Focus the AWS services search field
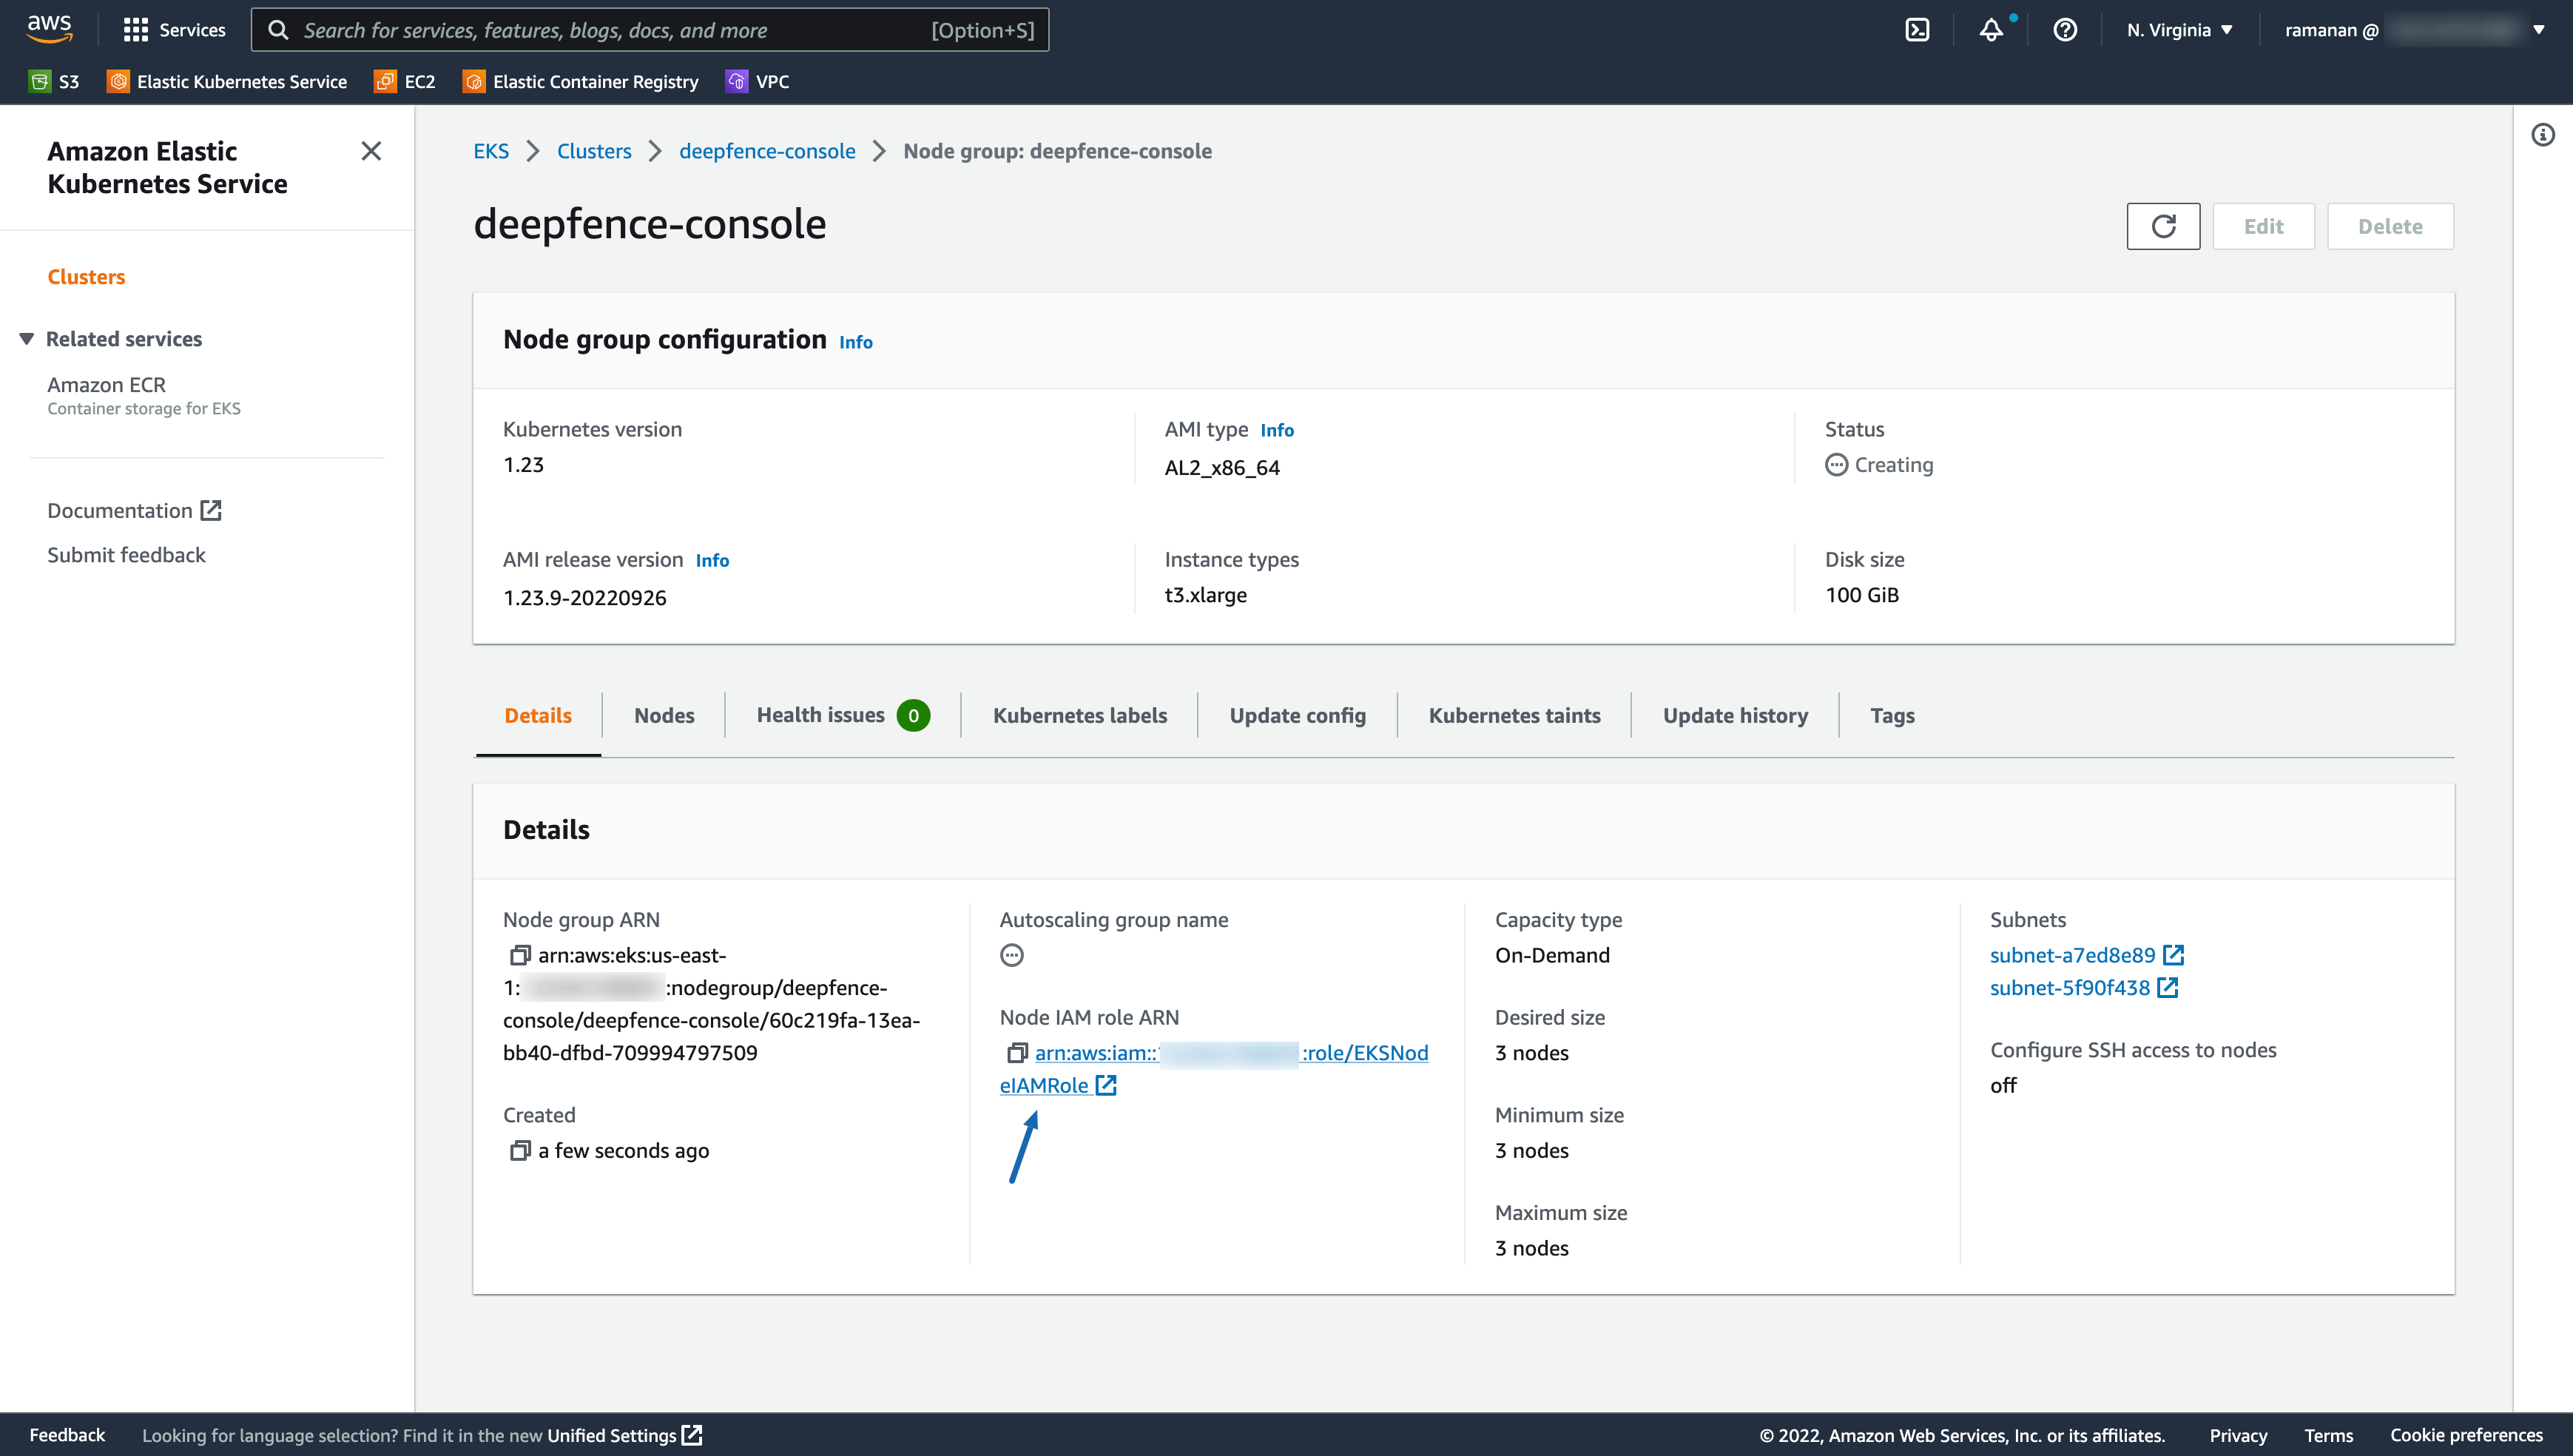The width and height of the screenshot is (2573, 1456). (x=650, y=30)
